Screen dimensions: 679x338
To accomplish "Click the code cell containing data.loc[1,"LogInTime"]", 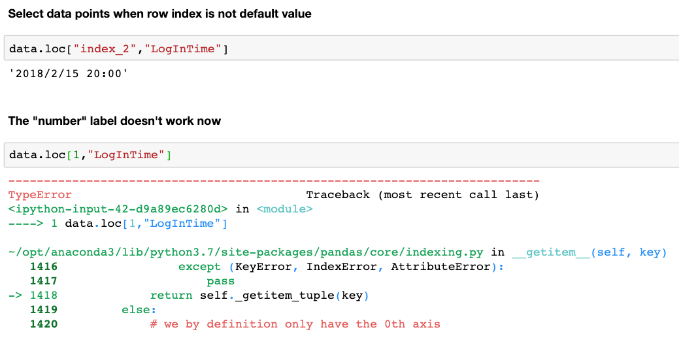I will (x=341, y=155).
